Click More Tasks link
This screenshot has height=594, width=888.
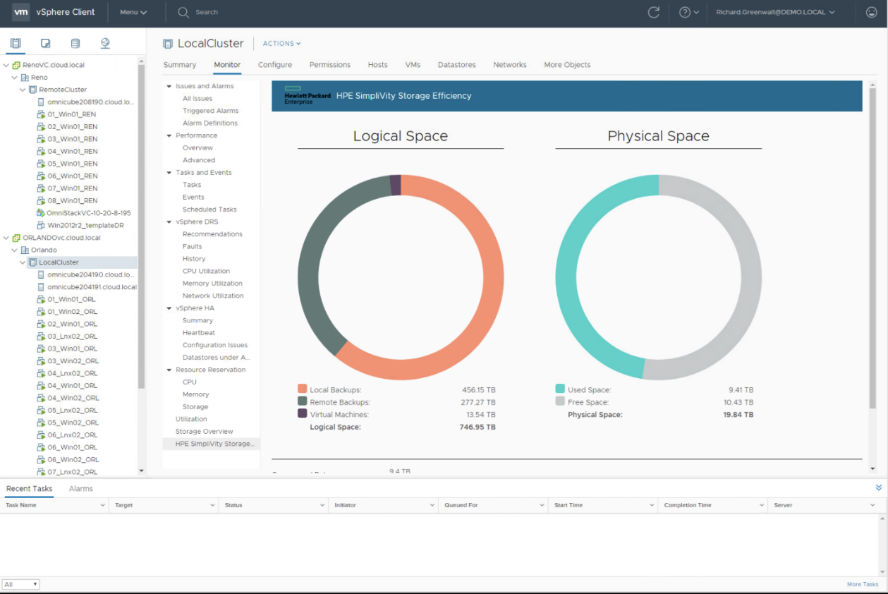[863, 584]
